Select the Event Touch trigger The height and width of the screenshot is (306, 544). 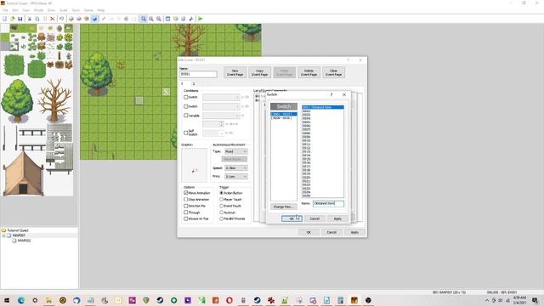[x=221, y=206]
